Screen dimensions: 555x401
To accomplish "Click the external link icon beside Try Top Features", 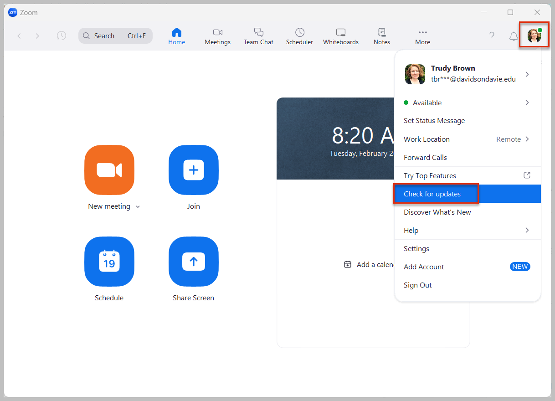I will pos(527,175).
